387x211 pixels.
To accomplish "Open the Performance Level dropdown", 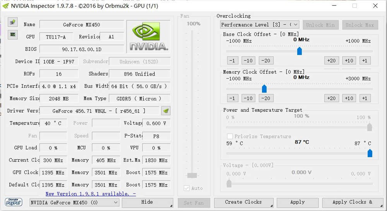I will pos(260,25).
